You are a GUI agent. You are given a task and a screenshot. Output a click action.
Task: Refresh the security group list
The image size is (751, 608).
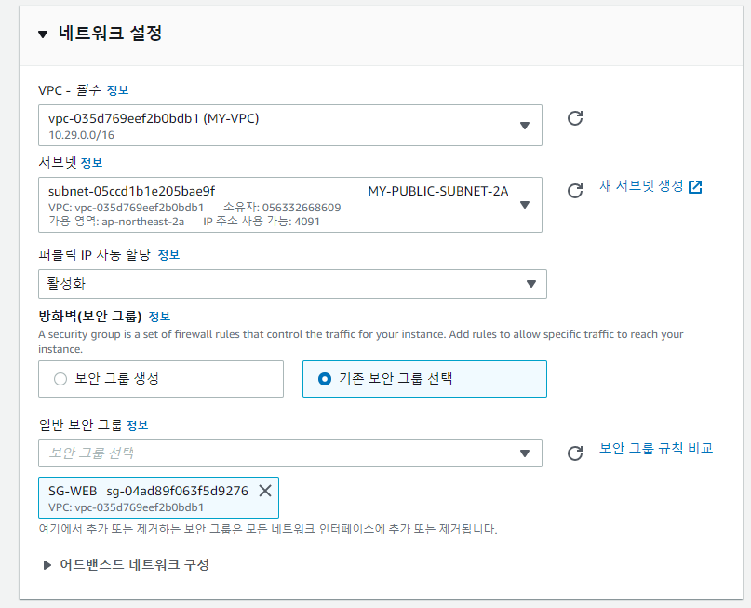575,453
